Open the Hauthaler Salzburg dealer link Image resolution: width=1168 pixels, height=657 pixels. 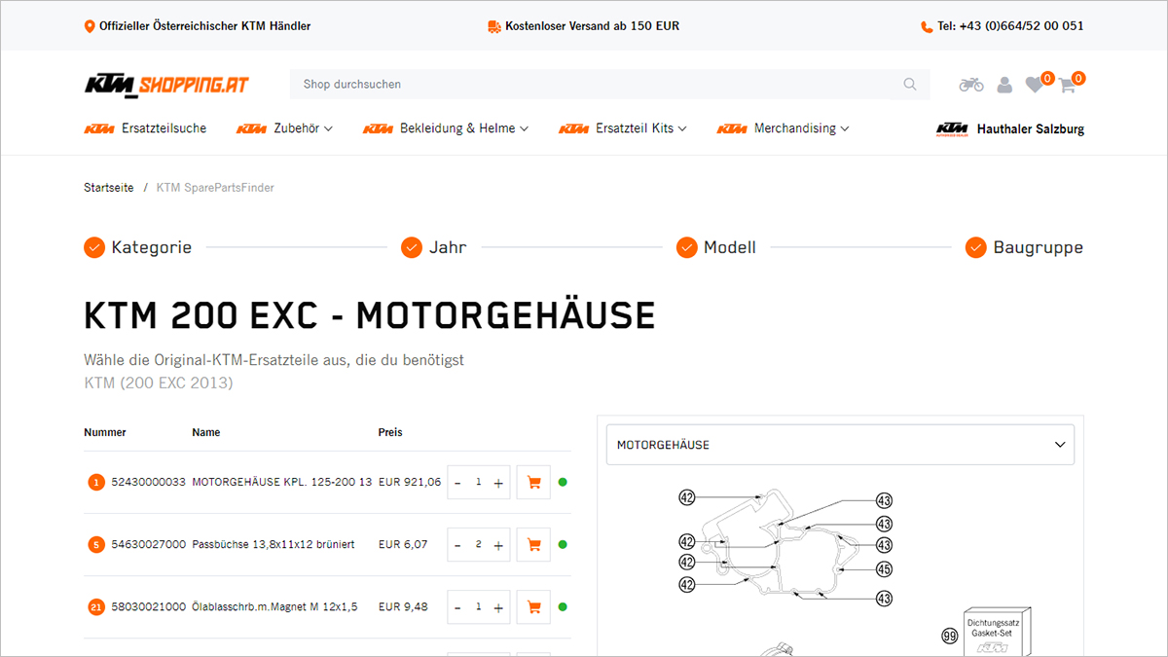(x=1031, y=128)
